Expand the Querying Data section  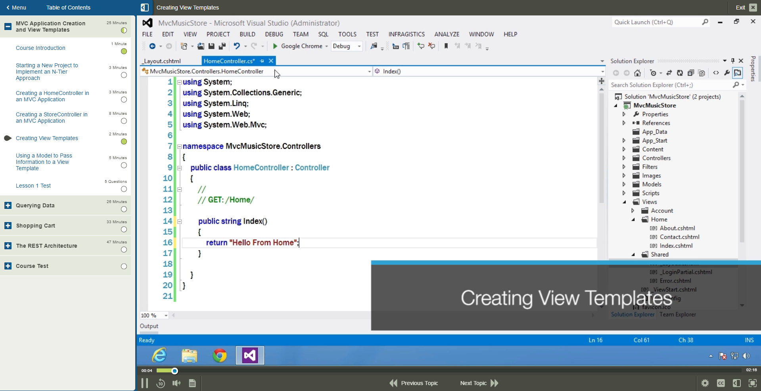8,205
